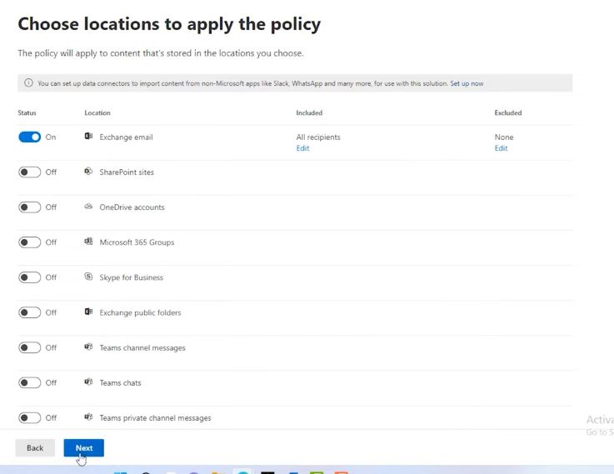Click the Included column header
This screenshot has width=614, height=474.
click(309, 112)
